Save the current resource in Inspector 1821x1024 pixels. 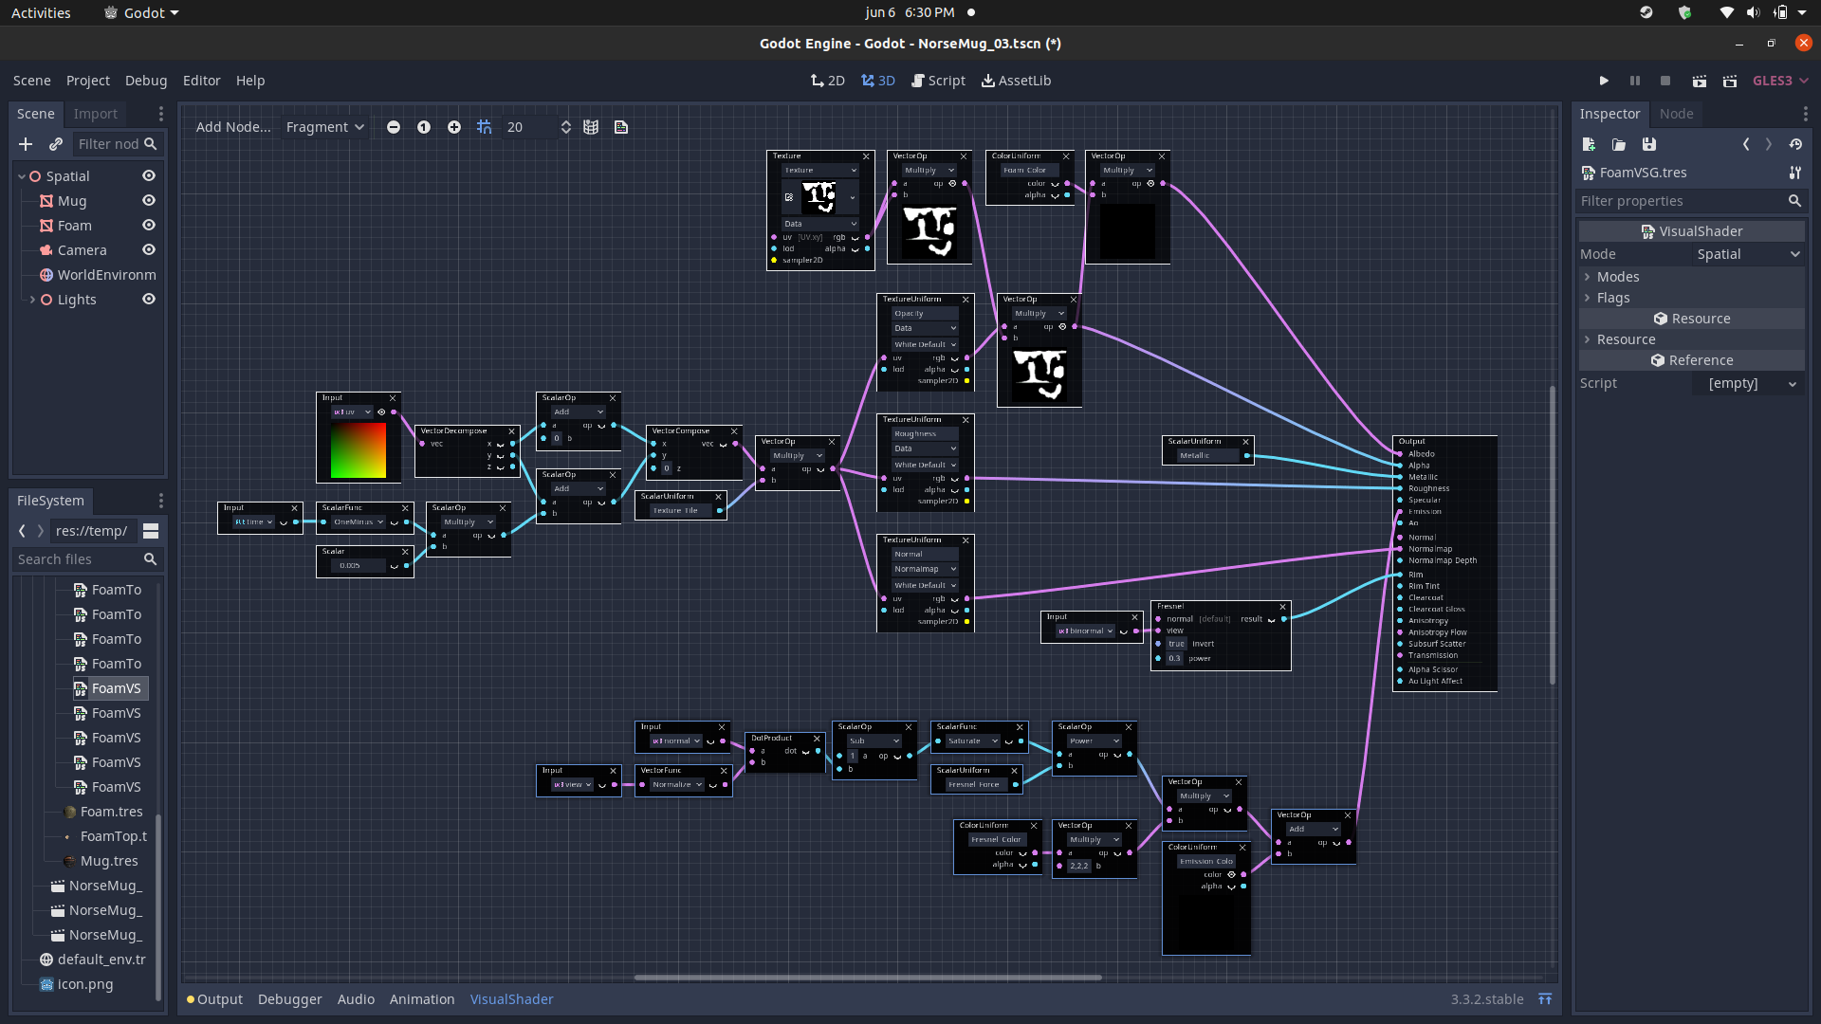coord(1649,144)
